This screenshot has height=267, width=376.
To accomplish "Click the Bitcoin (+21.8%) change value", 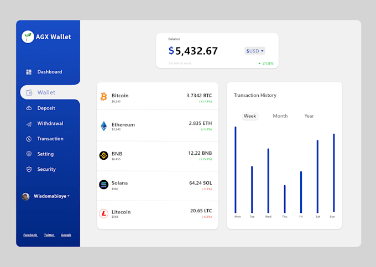I will tap(206, 101).
